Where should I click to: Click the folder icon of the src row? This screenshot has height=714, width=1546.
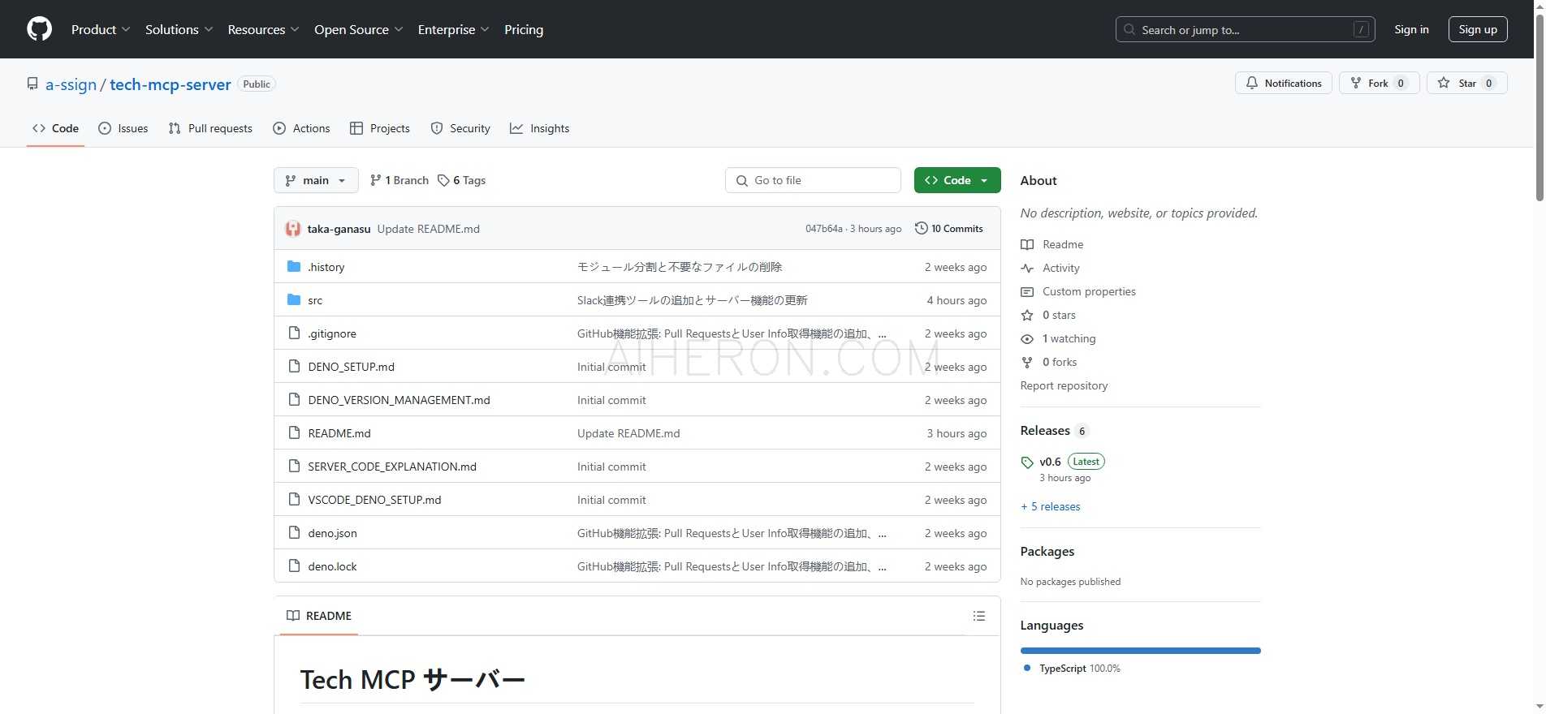coord(294,299)
